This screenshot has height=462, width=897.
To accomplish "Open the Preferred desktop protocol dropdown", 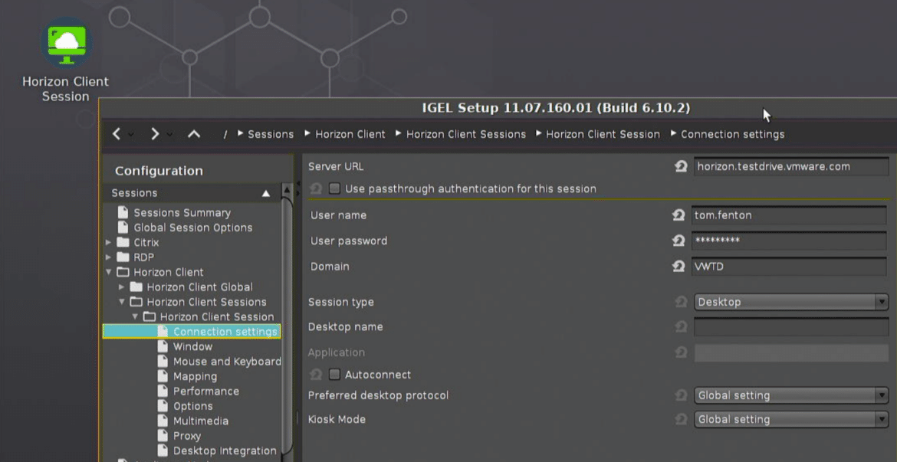I will (x=791, y=395).
